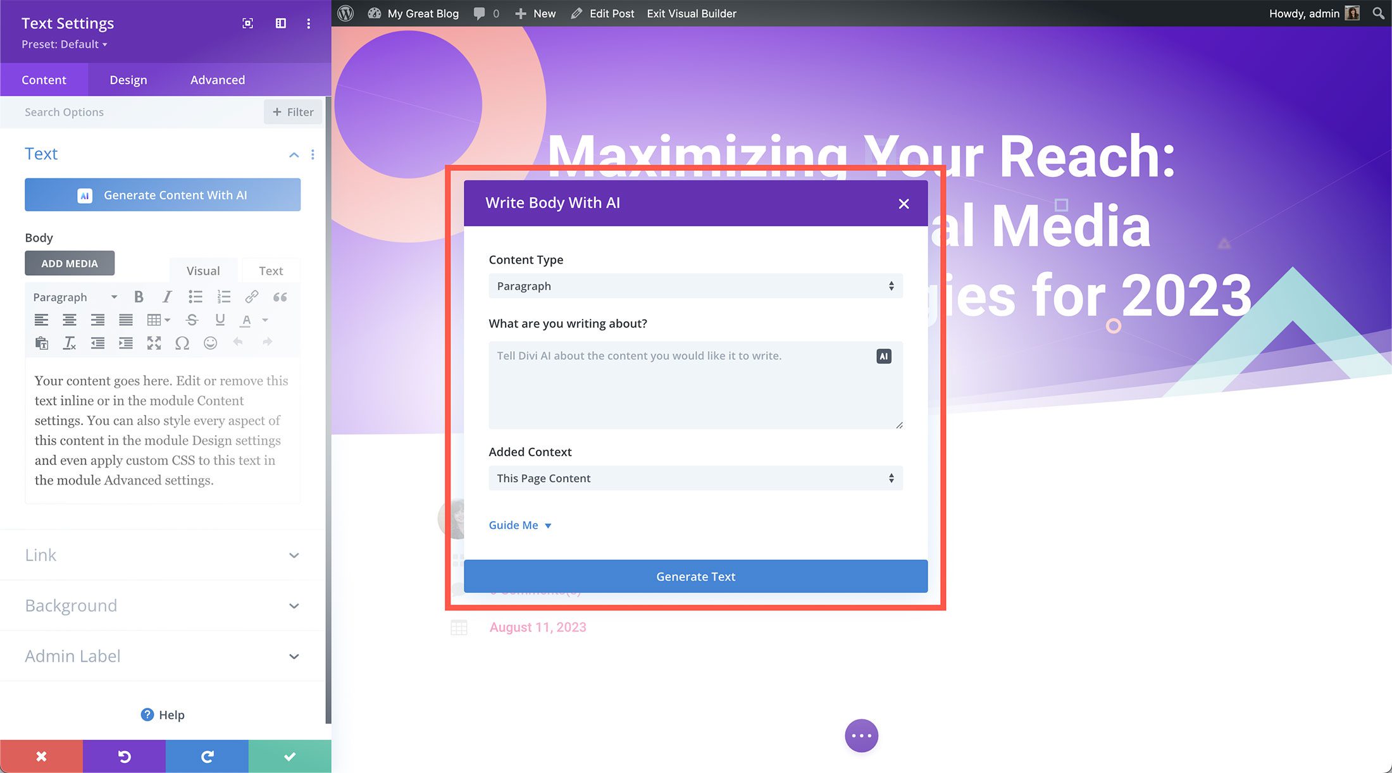Switch to the Advanced tab

click(x=217, y=79)
